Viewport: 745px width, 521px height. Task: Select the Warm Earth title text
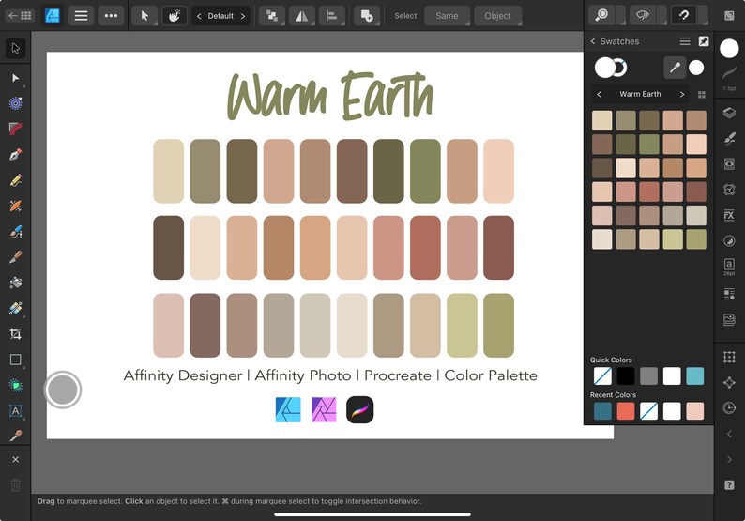pos(329,96)
